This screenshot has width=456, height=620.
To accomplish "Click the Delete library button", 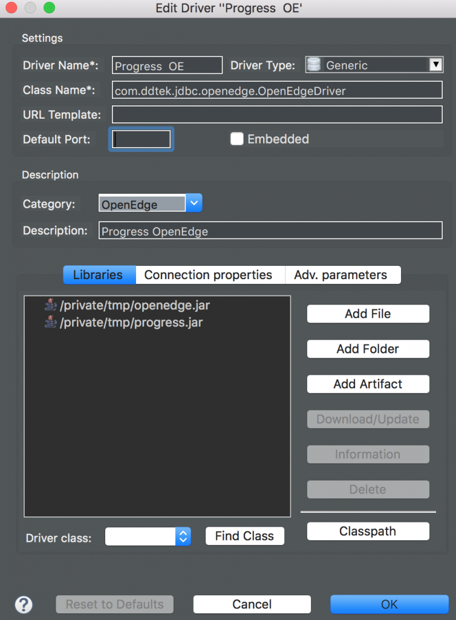I will pyautogui.click(x=368, y=489).
